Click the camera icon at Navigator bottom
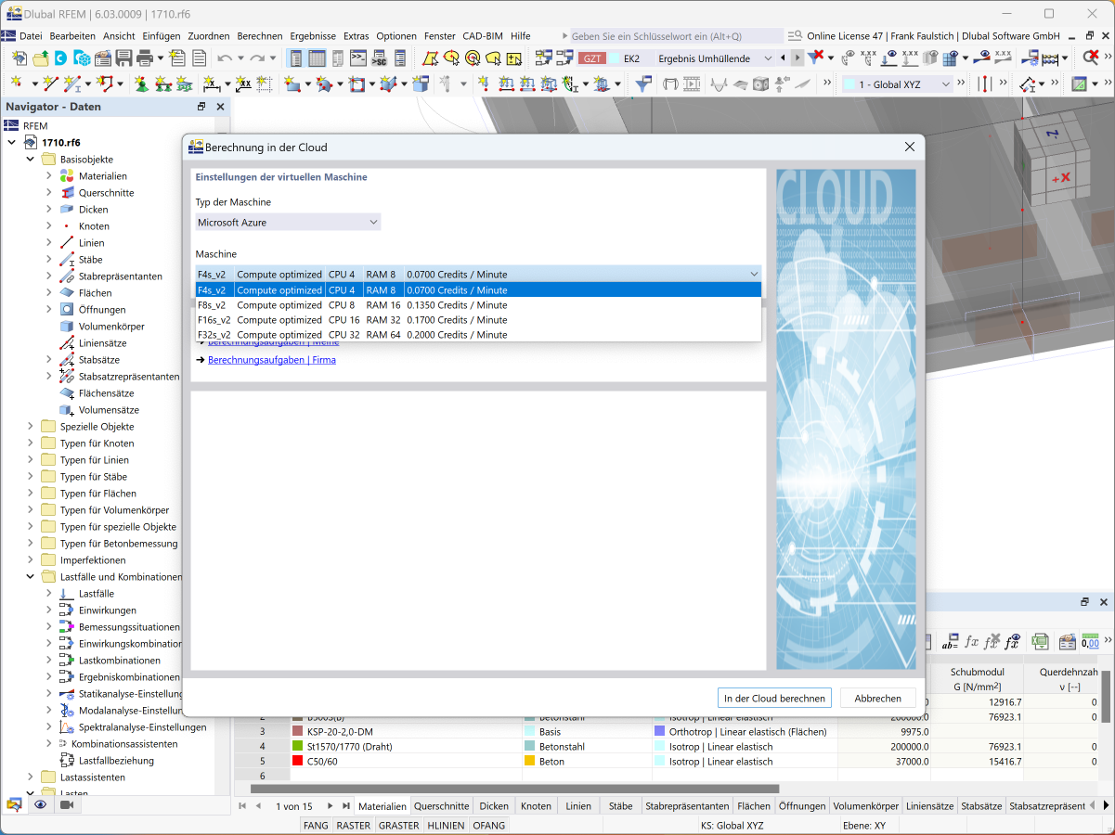Viewport: 1115px width, 835px height. pyautogui.click(x=66, y=805)
